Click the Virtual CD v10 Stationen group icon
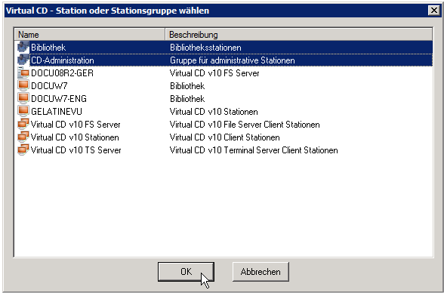 [x=23, y=137]
